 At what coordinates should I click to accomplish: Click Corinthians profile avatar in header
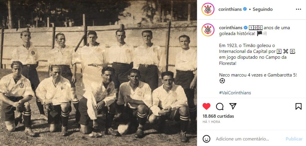(x=208, y=9)
